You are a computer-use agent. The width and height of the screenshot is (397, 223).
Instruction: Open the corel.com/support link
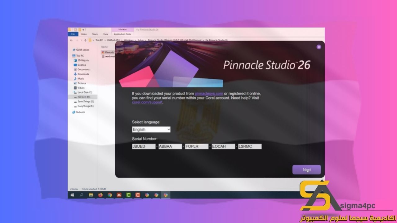click(147, 102)
